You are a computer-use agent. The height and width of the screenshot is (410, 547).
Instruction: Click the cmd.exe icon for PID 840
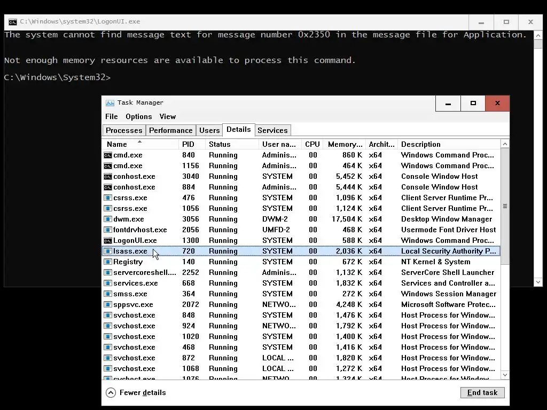(108, 155)
